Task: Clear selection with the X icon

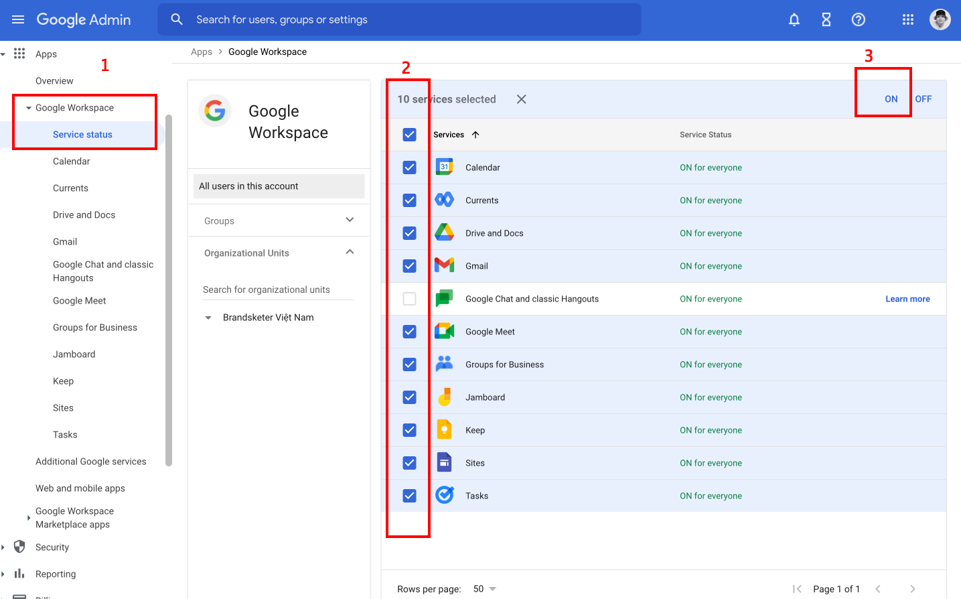Action: [522, 99]
